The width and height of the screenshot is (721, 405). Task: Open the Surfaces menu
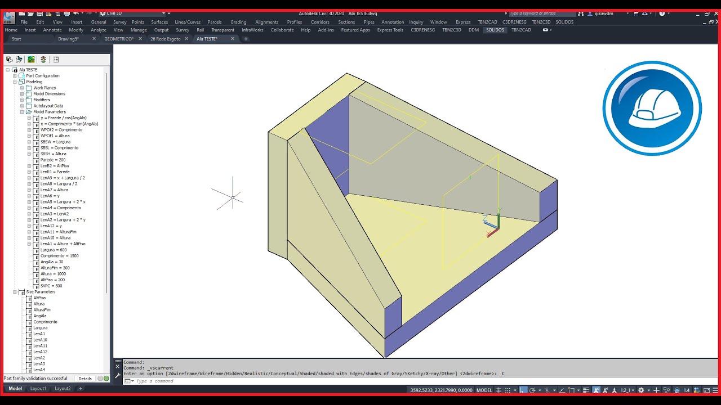click(x=159, y=22)
